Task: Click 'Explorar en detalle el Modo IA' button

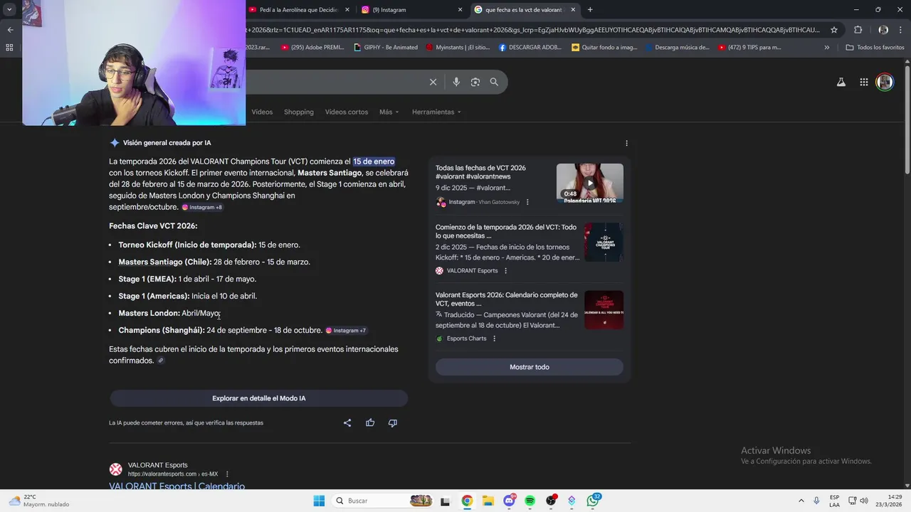Action: 258,398
